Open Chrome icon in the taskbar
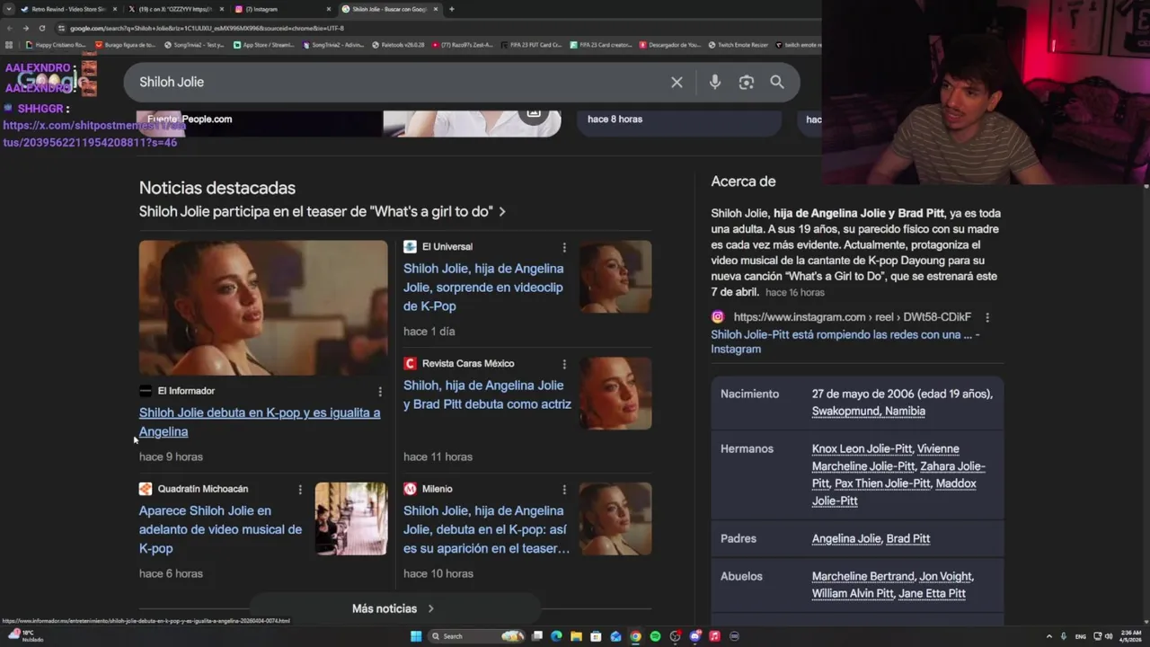 pos(635,636)
